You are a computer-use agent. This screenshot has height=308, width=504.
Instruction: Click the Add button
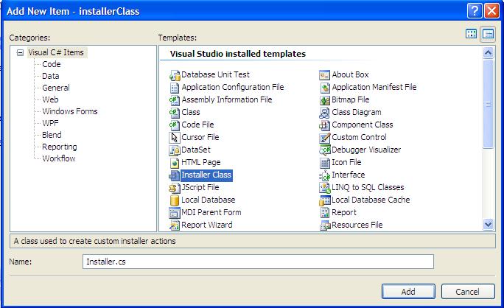point(408,292)
